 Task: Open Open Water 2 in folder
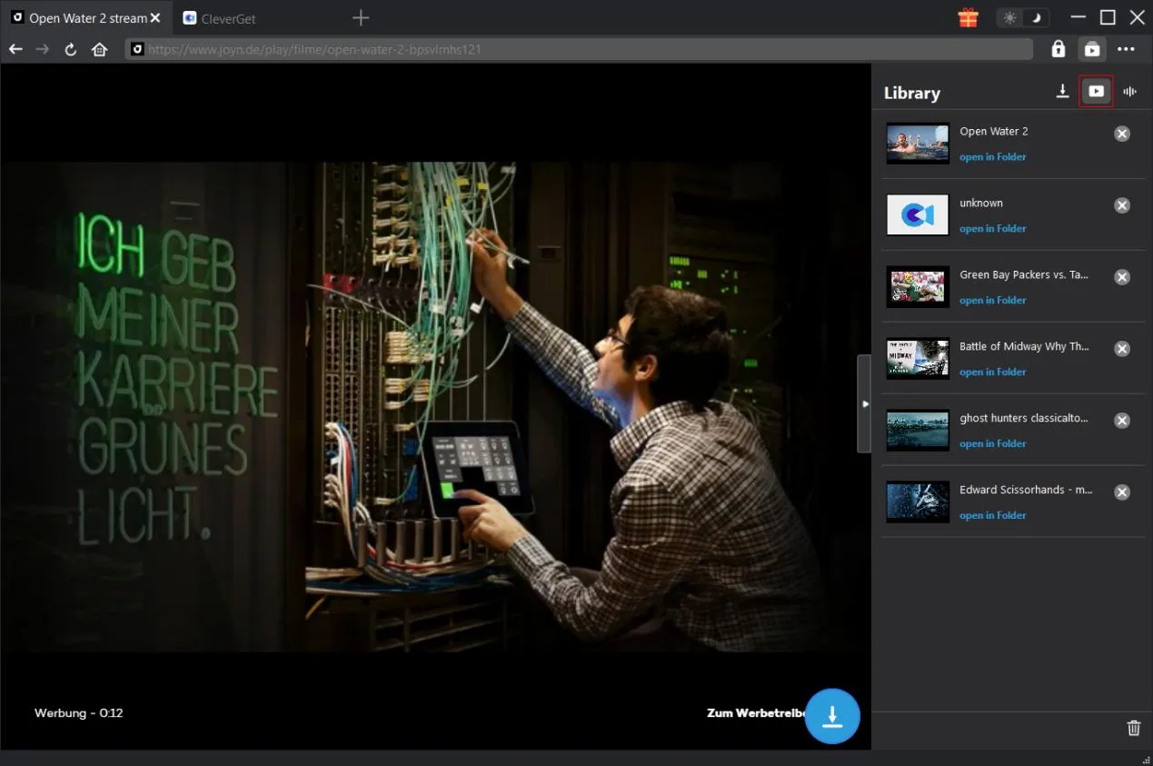click(x=992, y=157)
